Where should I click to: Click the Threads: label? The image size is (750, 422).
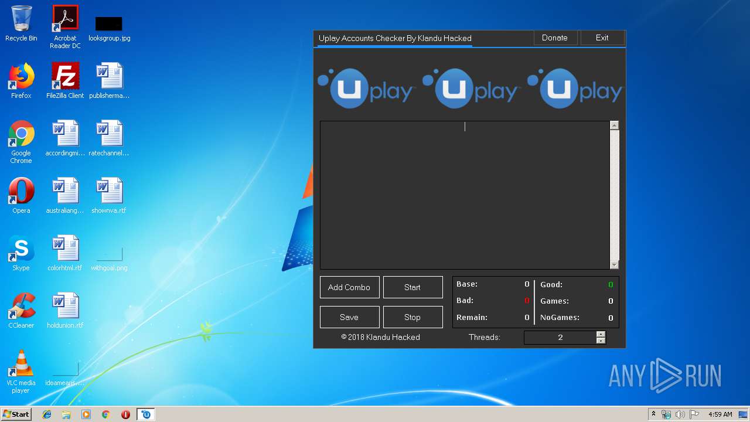point(485,337)
